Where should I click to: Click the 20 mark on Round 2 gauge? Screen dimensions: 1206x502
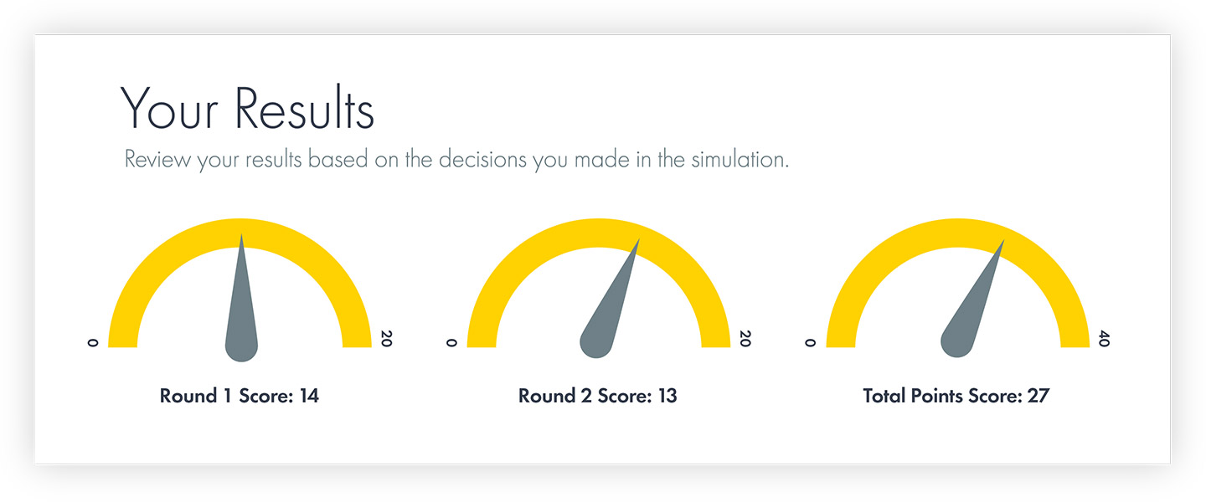tap(745, 339)
